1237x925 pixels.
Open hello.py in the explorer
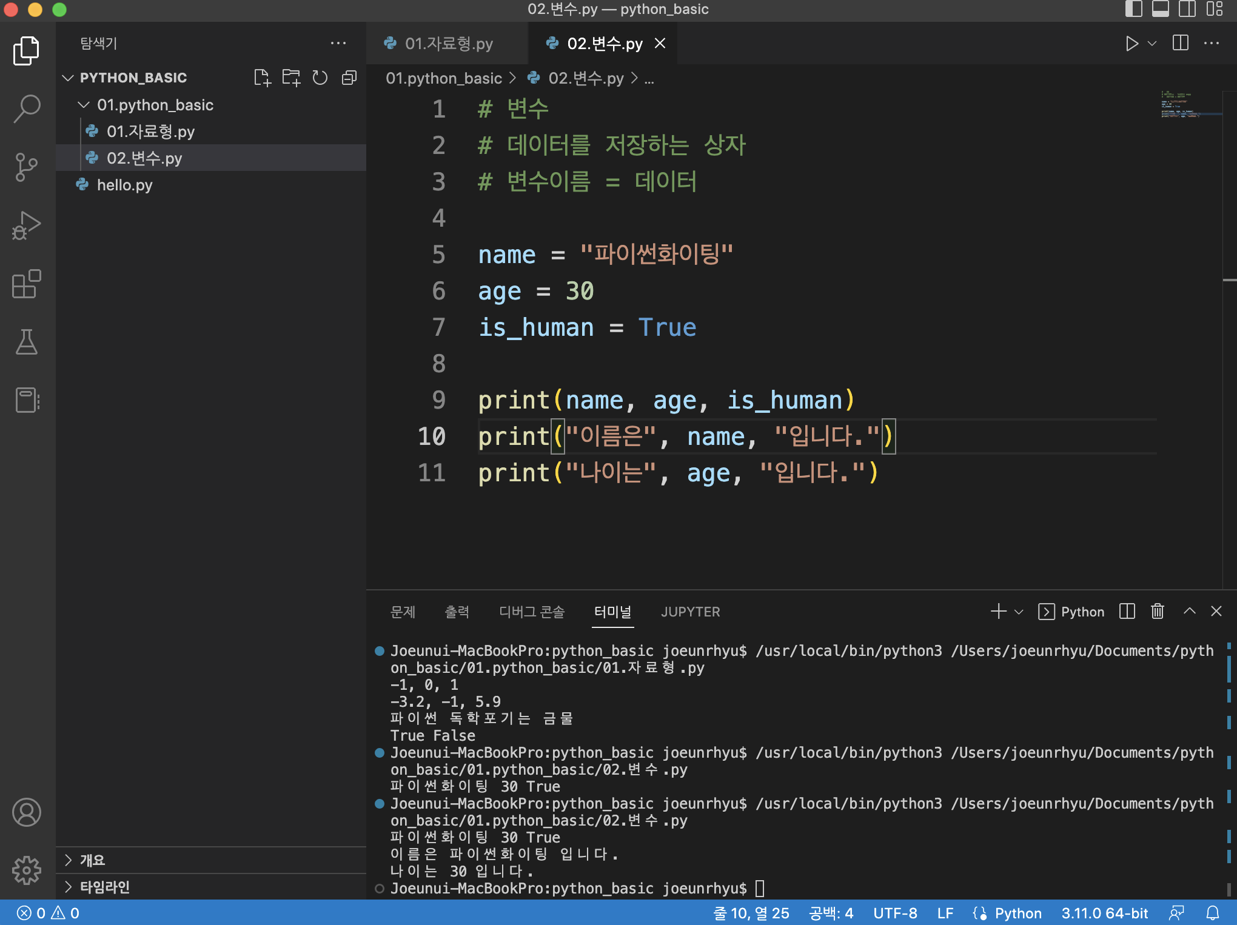coord(211,185)
